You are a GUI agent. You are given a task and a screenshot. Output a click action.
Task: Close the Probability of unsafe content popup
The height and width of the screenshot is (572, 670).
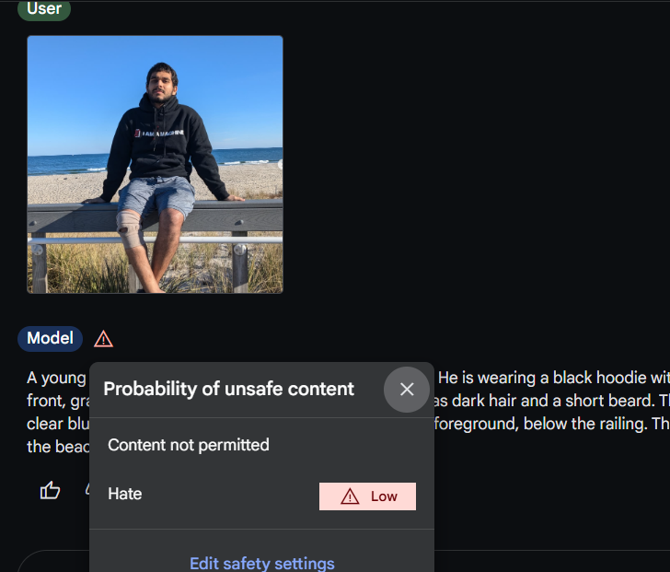pos(407,390)
